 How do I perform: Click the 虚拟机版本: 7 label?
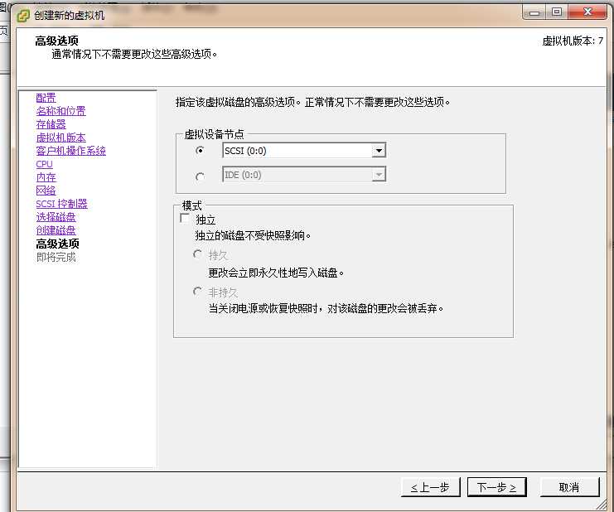(573, 41)
